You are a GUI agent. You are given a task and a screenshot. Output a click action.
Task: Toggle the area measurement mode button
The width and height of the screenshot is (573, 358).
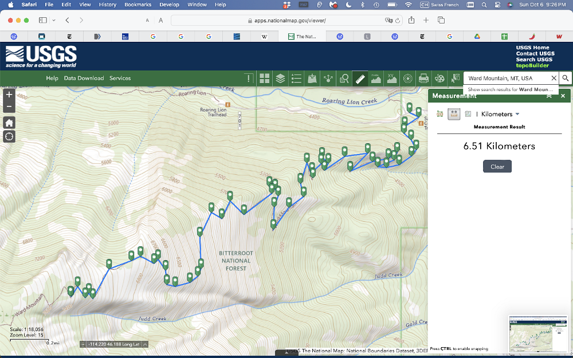click(439, 114)
